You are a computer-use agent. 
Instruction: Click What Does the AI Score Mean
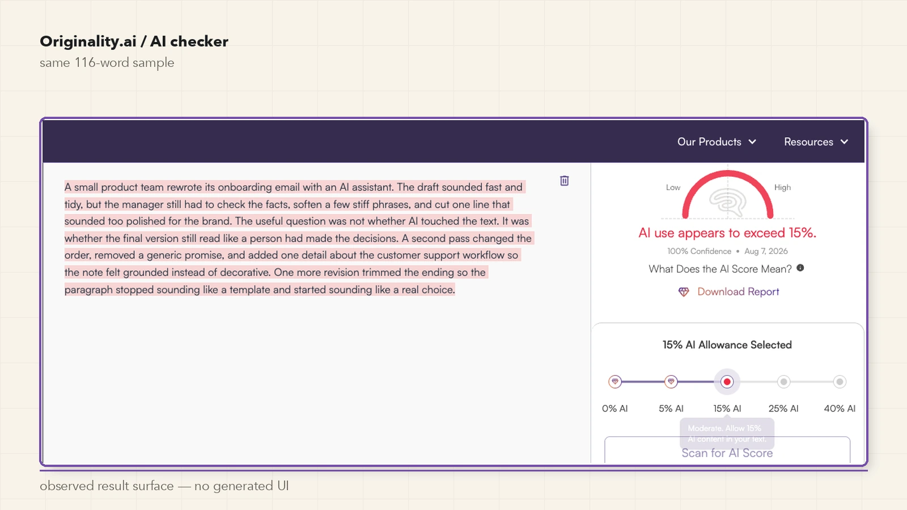[x=720, y=269]
